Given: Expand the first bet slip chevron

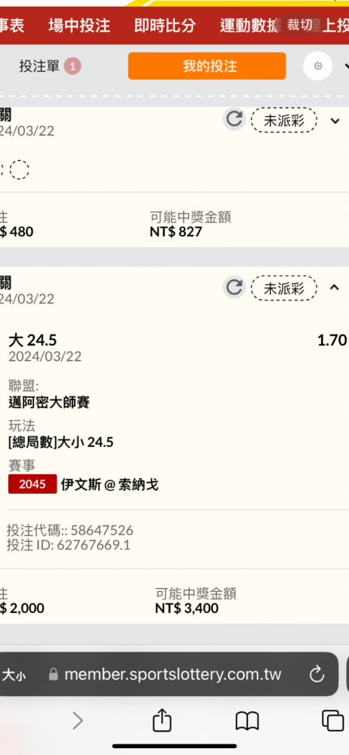Looking at the screenshot, I should pyautogui.click(x=335, y=120).
